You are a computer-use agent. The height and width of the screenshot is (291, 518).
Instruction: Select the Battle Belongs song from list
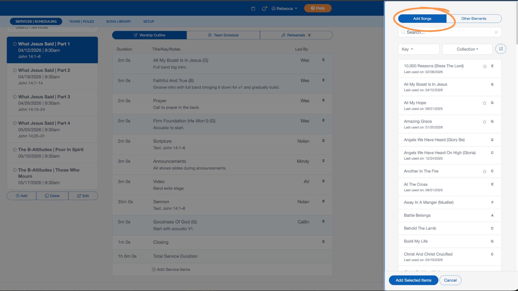[417, 215]
